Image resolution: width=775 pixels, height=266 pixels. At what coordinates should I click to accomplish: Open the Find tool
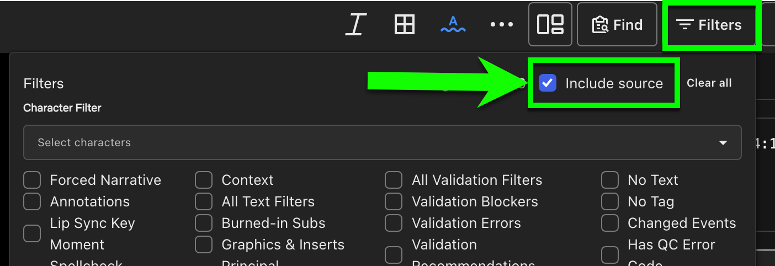617,25
